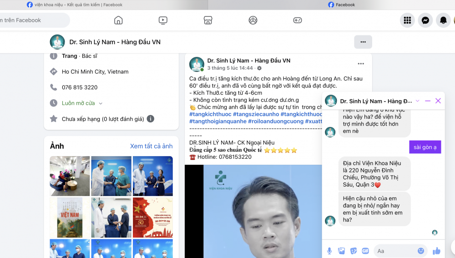The height and width of the screenshot is (258, 455).
Task: Click the Facebook search field
Action: (x=34, y=20)
